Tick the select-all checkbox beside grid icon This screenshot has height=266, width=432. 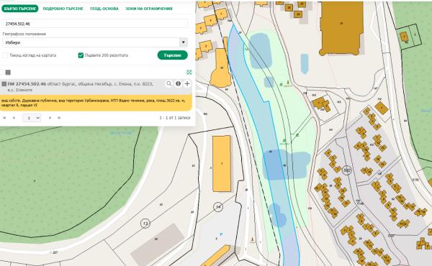(x=1, y=73)
